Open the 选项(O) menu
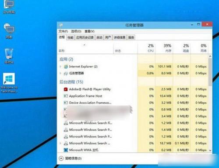The height and width of the screenshot is (168, 219). (76, 31)
